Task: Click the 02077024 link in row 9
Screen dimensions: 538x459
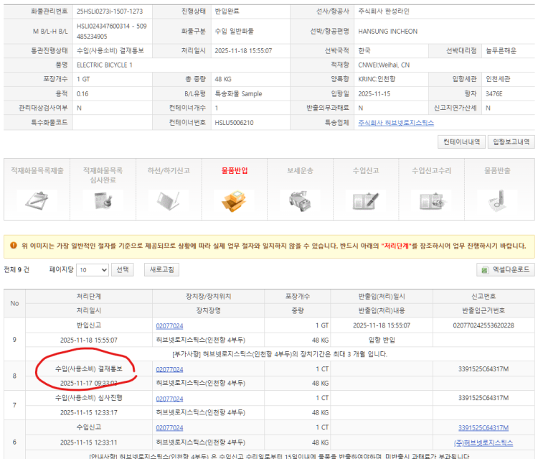Action: point(169,325)
